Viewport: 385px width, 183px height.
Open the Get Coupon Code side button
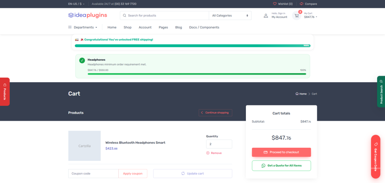click(376, 157)
